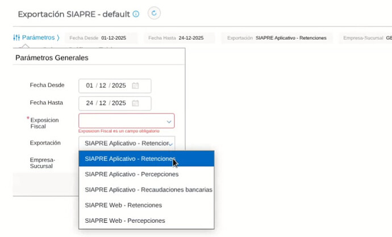Click the Fecha Hasta 24-12-2025 summary chip
The width and height of the screenshot is (392, 237).
(x=179, y=38)
